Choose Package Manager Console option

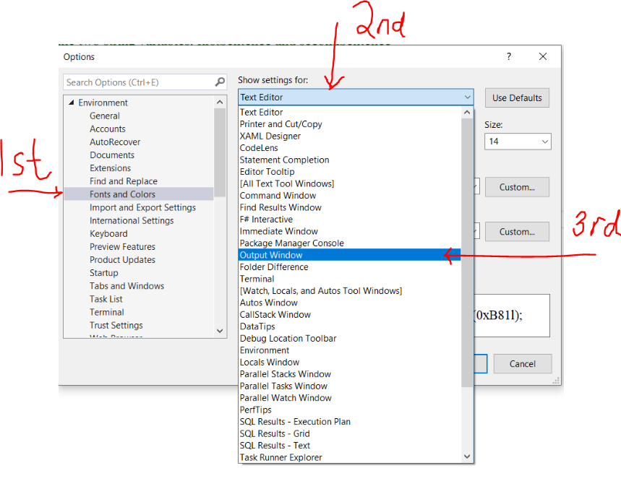[x=350, y=243]
